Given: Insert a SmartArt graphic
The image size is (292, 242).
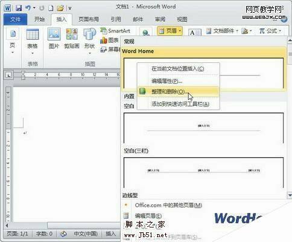Looking at the screenshot, I should tap(115, 31).
